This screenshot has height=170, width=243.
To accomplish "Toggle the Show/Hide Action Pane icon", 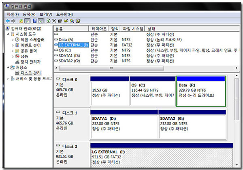I will tap(41, 21).
